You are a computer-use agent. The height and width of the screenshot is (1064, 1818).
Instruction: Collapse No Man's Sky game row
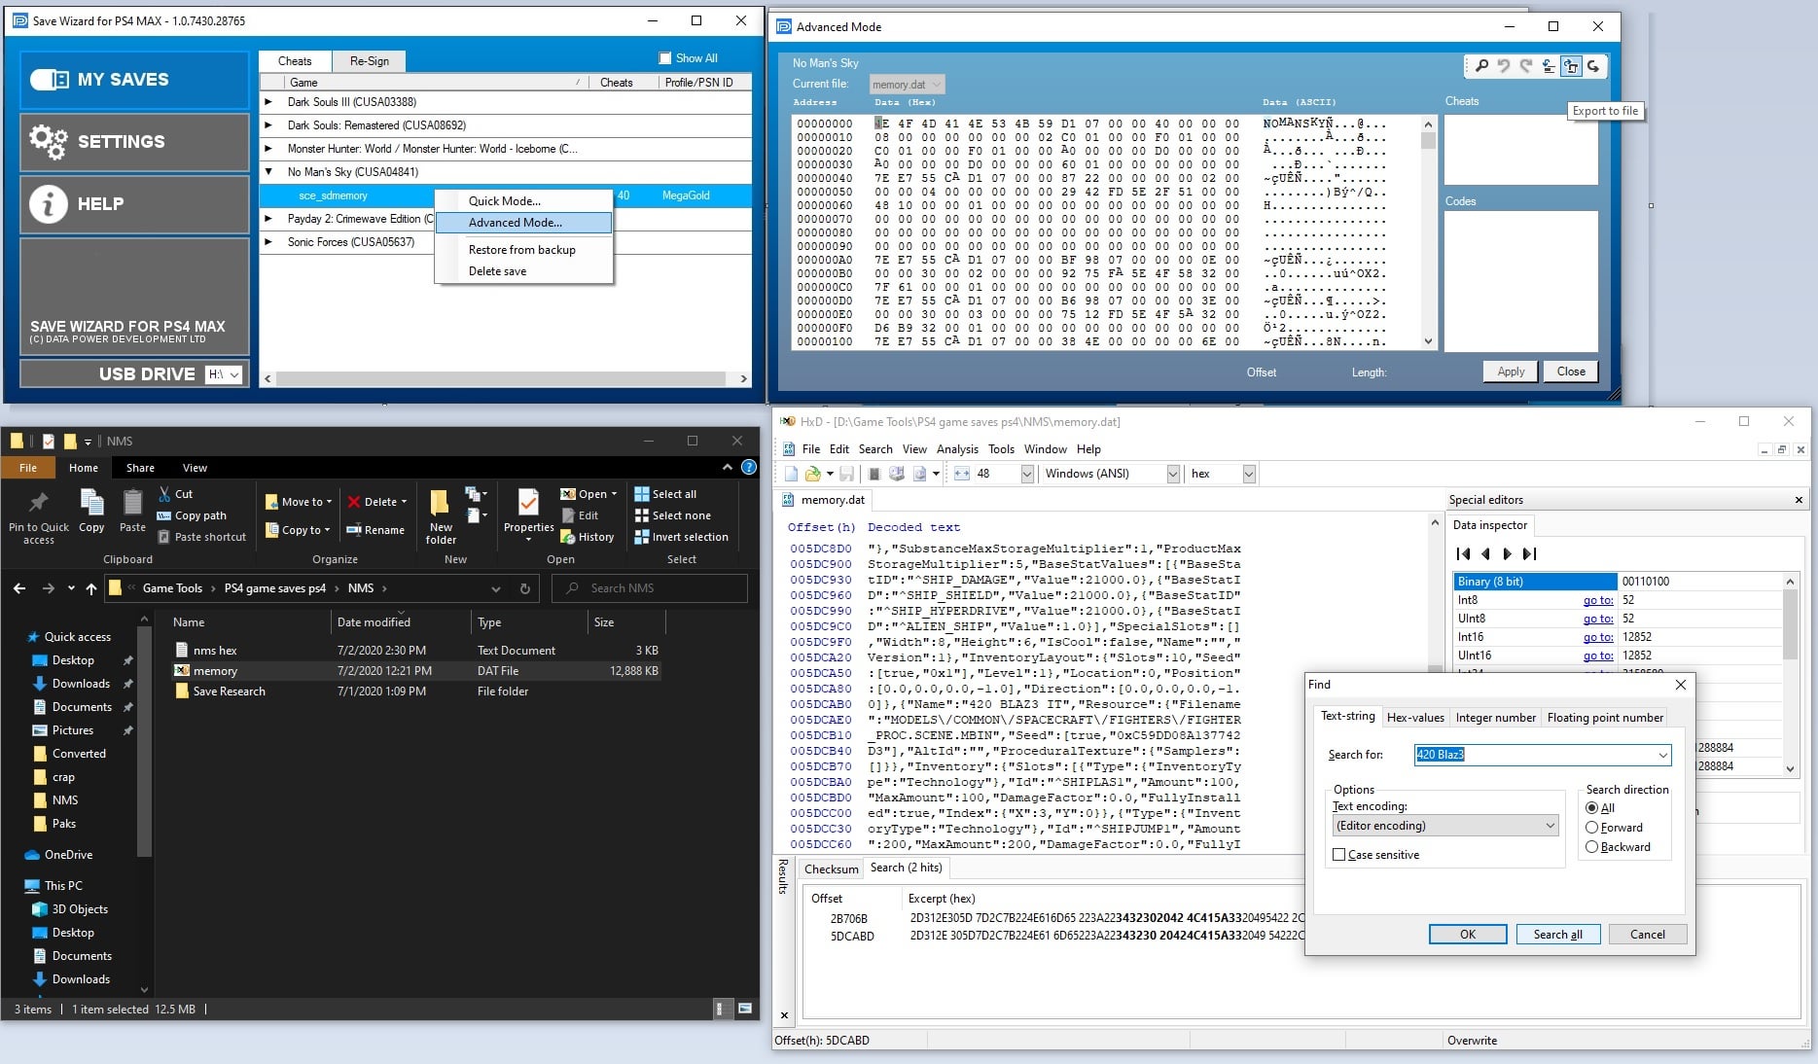[267, 172]
